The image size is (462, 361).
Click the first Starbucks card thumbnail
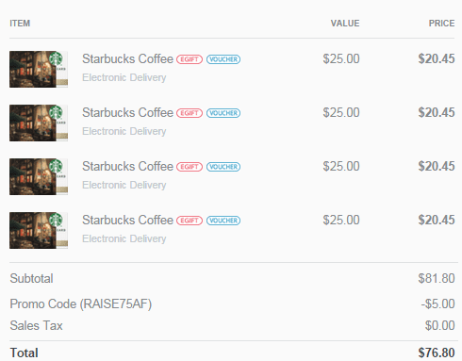[x=39, y=69]
